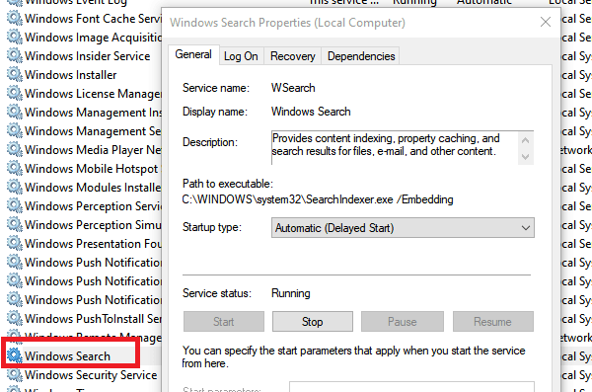Image resolution: width=592 pixels, height=392 pixels.
Task: Select Windows Search service in list
Action: click(x=67, y=356)
